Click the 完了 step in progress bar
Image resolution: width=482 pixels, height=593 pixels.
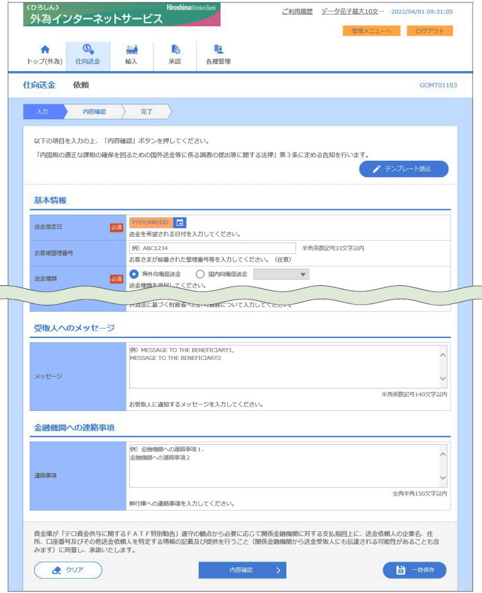pos(146,111)
